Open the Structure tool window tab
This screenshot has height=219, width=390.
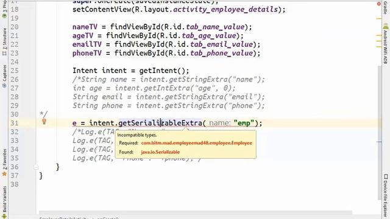tap(4, 42)
